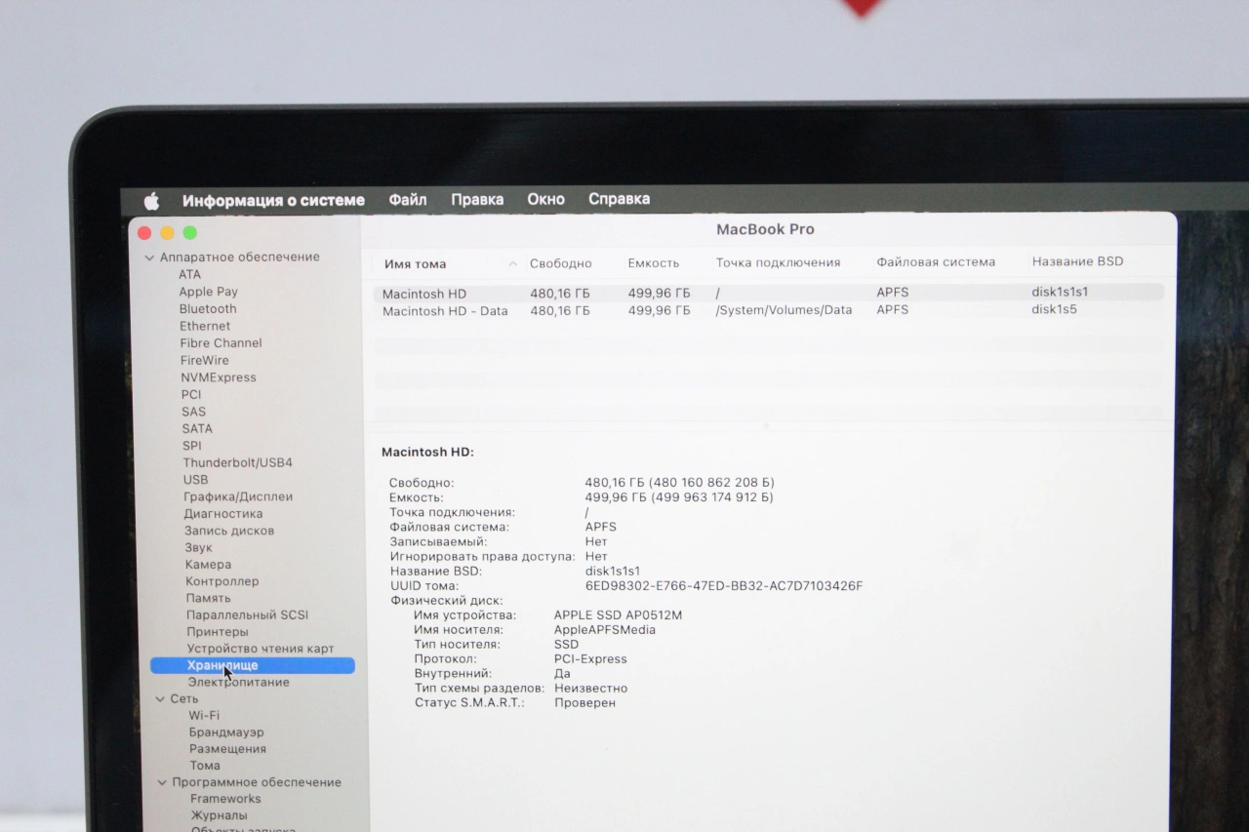Select Графика/Дисплеи in the sidebar
The image size is (1249, 832).
[x=238, y=496]
